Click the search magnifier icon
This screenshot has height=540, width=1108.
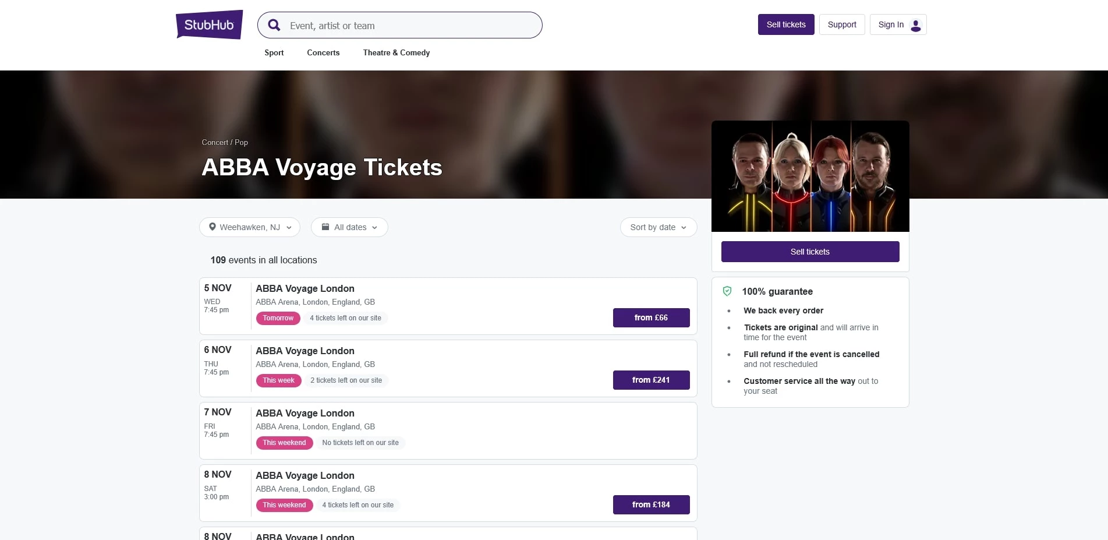(274, 25)
